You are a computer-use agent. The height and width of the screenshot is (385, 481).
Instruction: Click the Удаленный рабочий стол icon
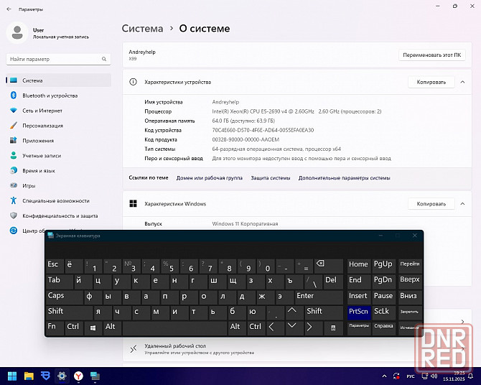click(x=133, y=349)
